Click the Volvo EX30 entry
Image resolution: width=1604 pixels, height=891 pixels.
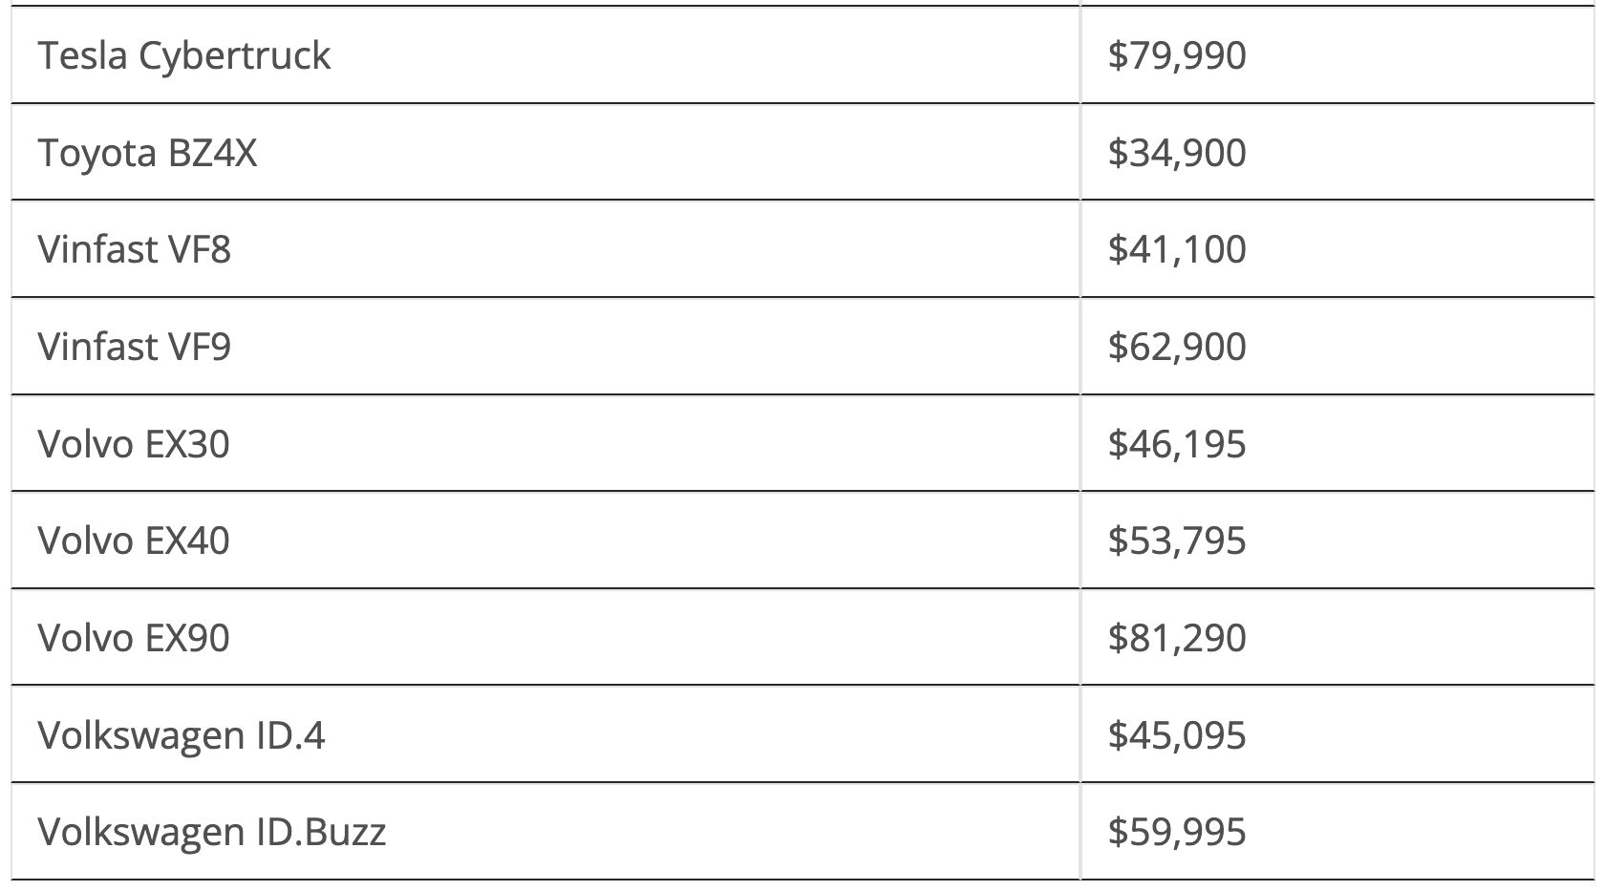134,444
